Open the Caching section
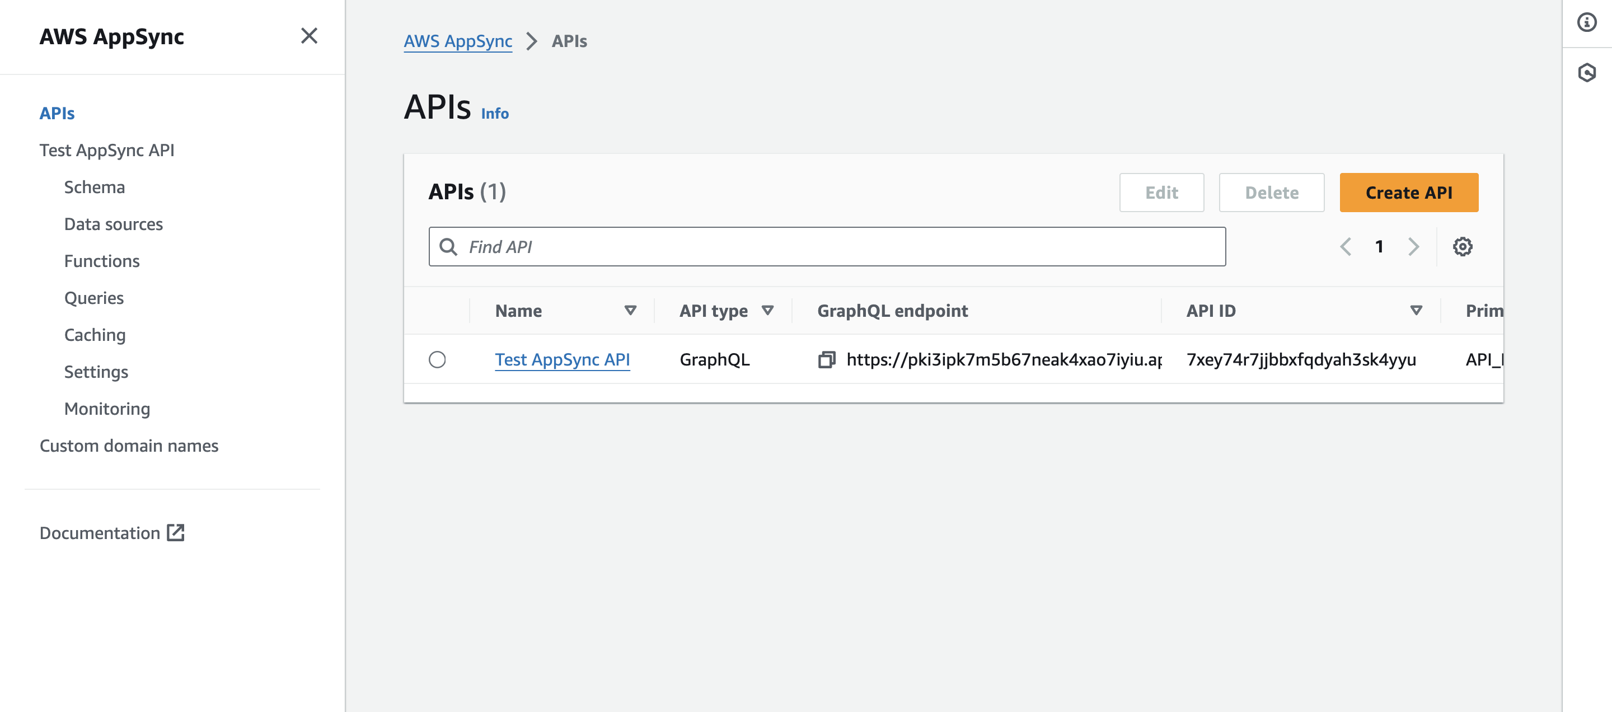The width and height of the screenshot is (1612, 712). 95,335
